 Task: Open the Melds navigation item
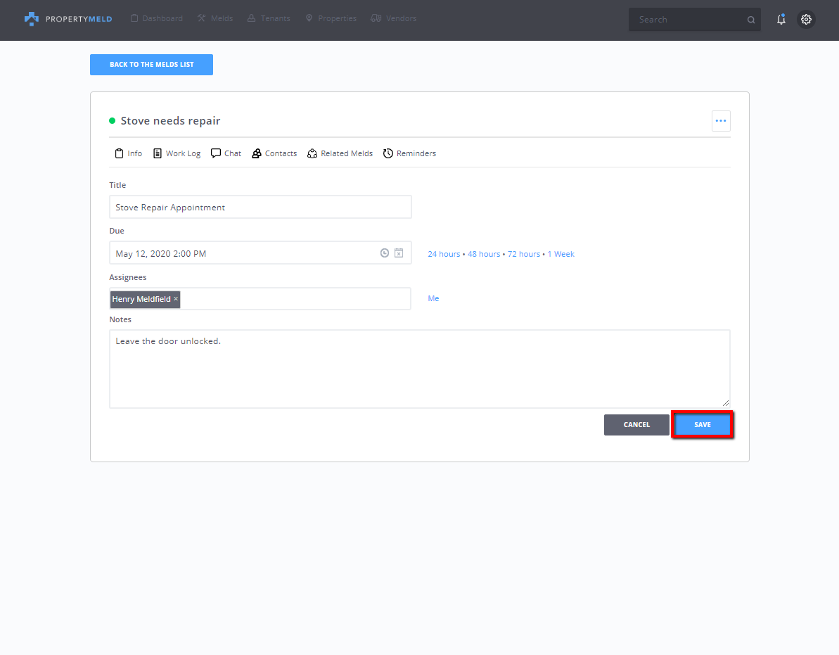tap(215, 18)
